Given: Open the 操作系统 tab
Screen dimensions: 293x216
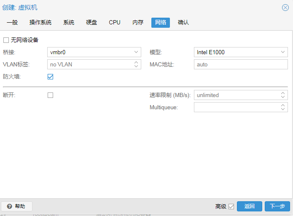Looking at the screenshot, I should point(40,23).
